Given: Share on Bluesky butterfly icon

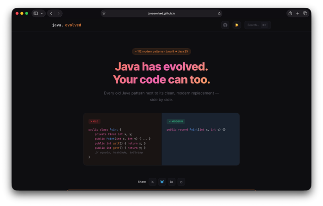Looking at the screenshot, I should [x=162, y=182].
